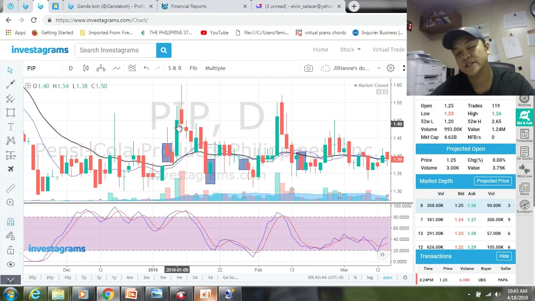Toggle stay-in-drawing-mode pencil lock

point(10,236)
